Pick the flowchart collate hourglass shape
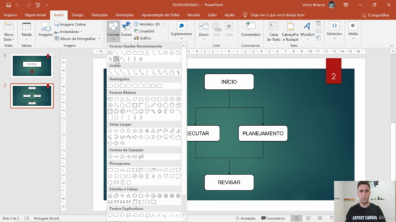This screenshot has width=396, height=222. tap(147, 176)
